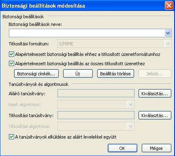Click the Titkosítási formátum: label

pos(29,44)
